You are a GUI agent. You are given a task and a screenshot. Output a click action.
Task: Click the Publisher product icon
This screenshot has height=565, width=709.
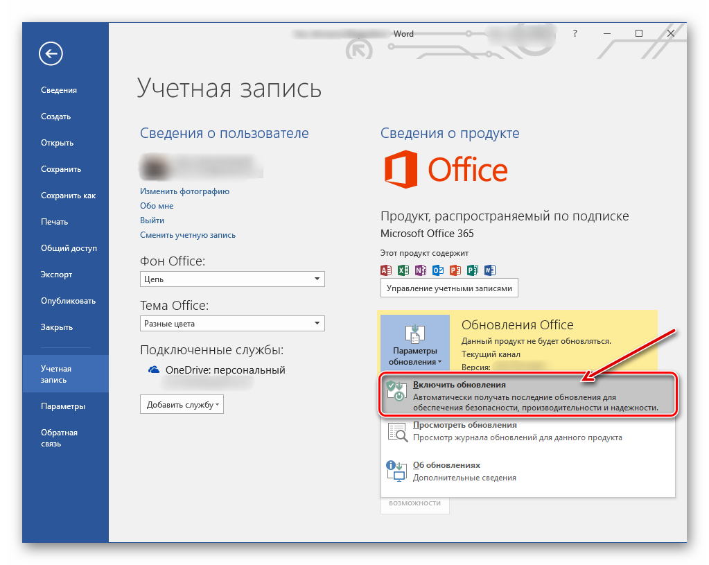pos(473,270)
